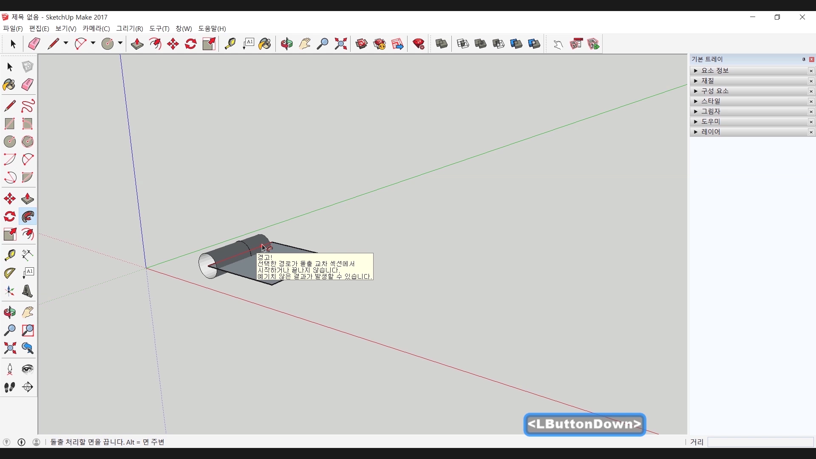Select the Offset tool in left toolbar

28,235
